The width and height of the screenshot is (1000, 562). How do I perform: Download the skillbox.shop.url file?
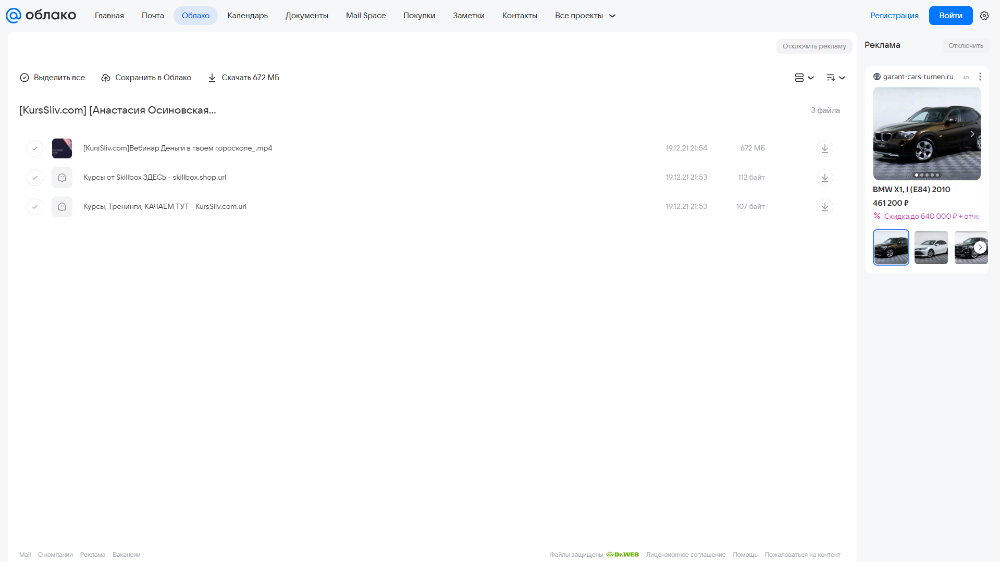pos(824,178)
